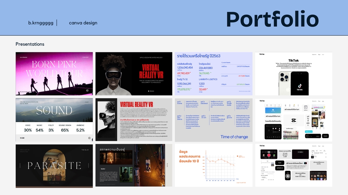Click the VOICE 30% value
The image size is (348, 195).
click(28, 130)
